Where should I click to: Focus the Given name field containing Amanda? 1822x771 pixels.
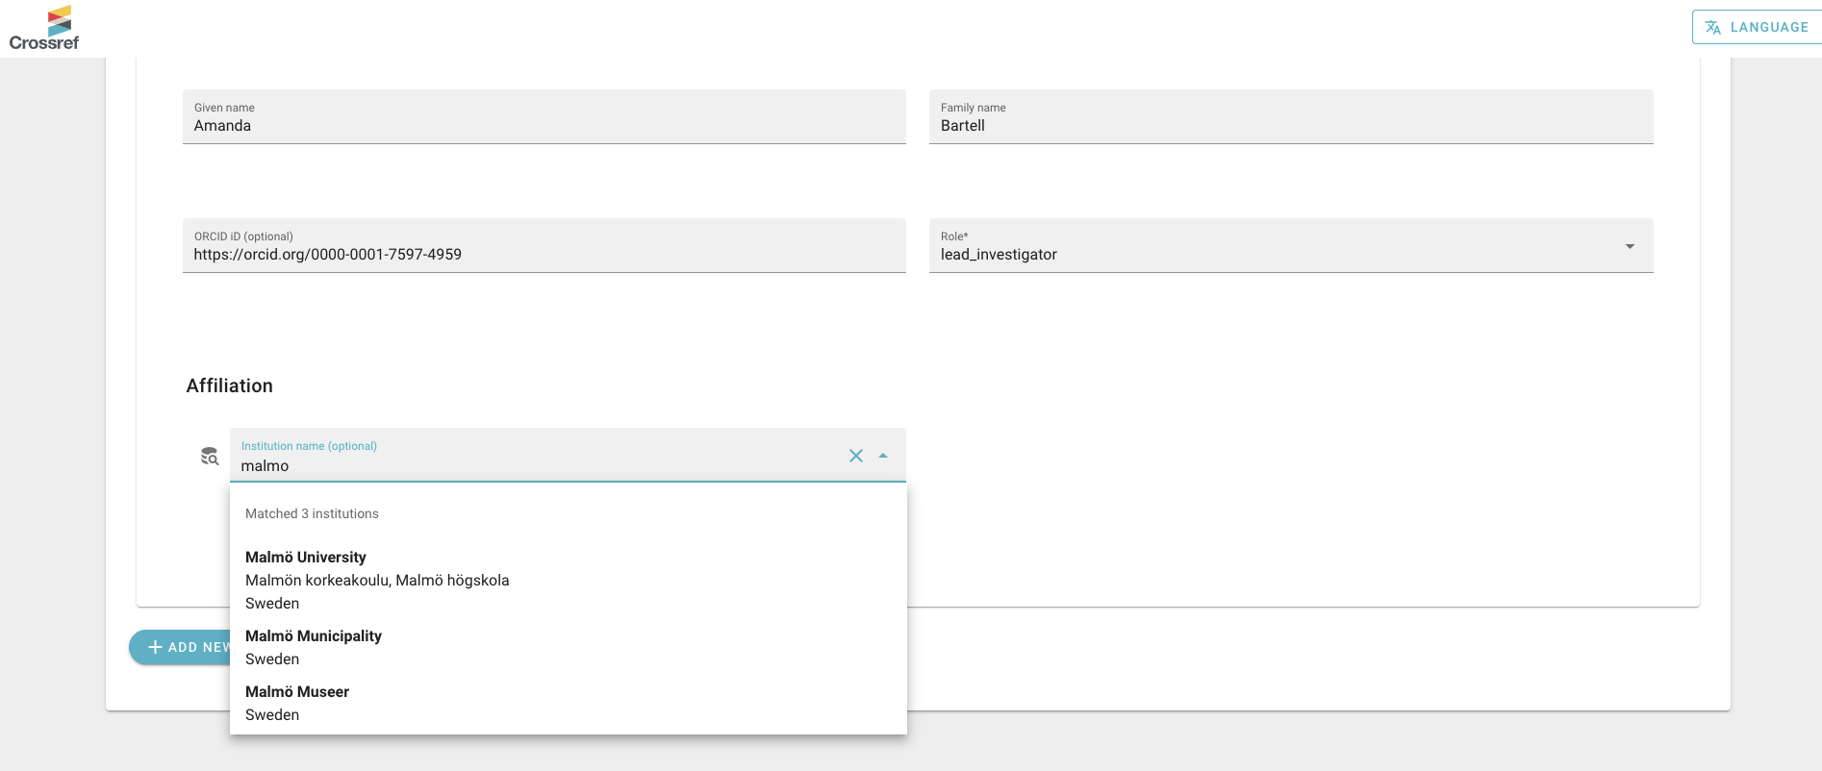point(544,126)
